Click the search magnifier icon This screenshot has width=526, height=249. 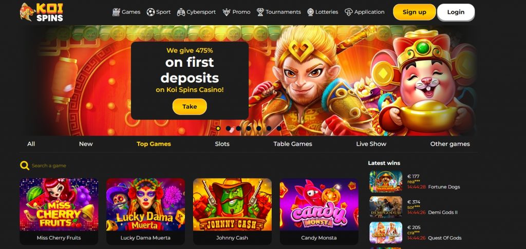tap(24, 165)
